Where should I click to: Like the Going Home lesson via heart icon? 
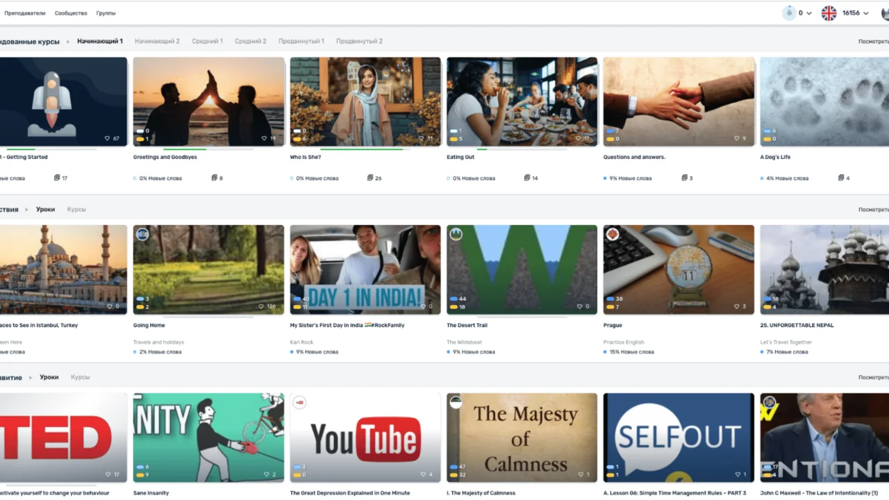coord(261,306)
